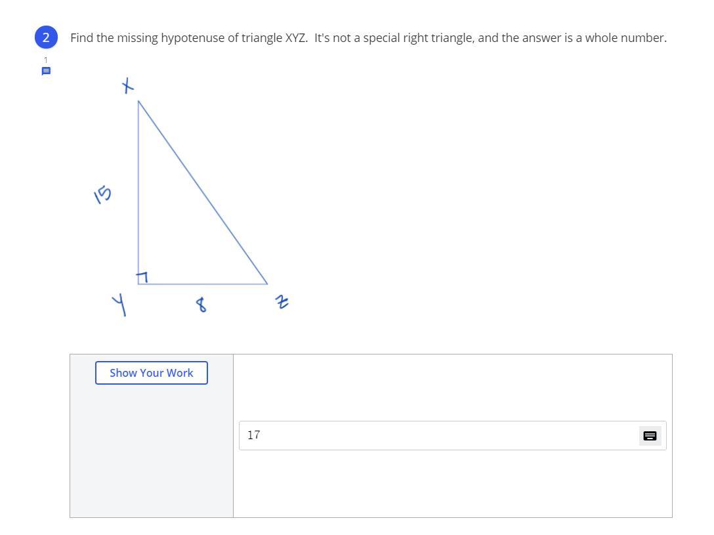Click the gray panel below Show Your Work
Screen dimensions: 714x535
(x=152, y=453)
